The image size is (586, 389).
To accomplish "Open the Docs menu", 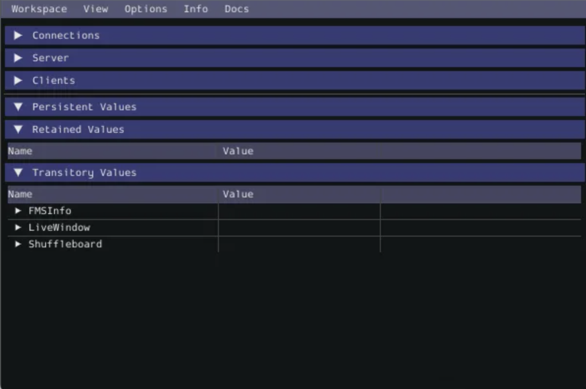I will pyautogui.click(x=237, y=9).
